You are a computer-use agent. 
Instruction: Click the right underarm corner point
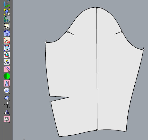point(143,49)
